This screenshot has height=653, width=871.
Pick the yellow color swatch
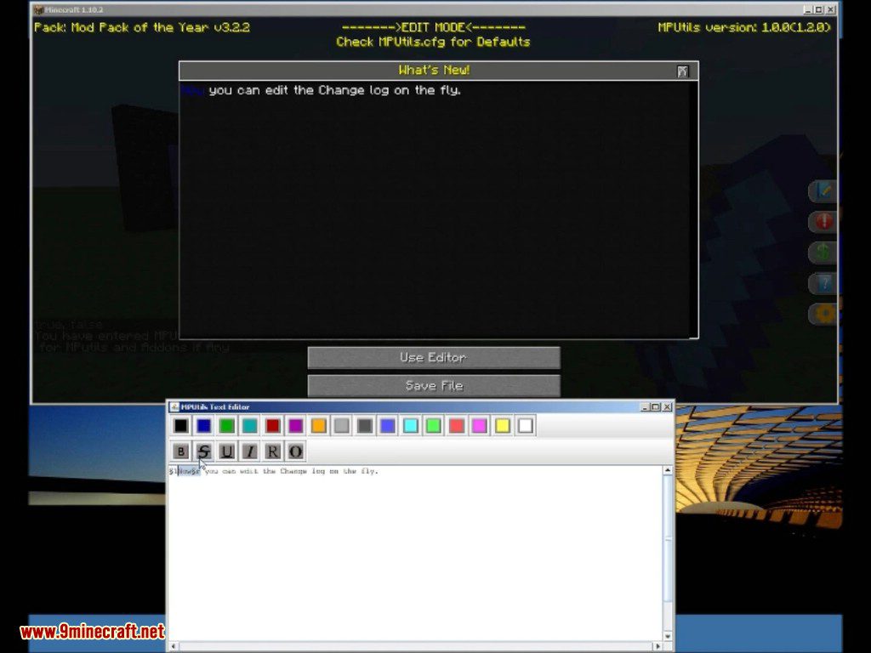[503, 426]
